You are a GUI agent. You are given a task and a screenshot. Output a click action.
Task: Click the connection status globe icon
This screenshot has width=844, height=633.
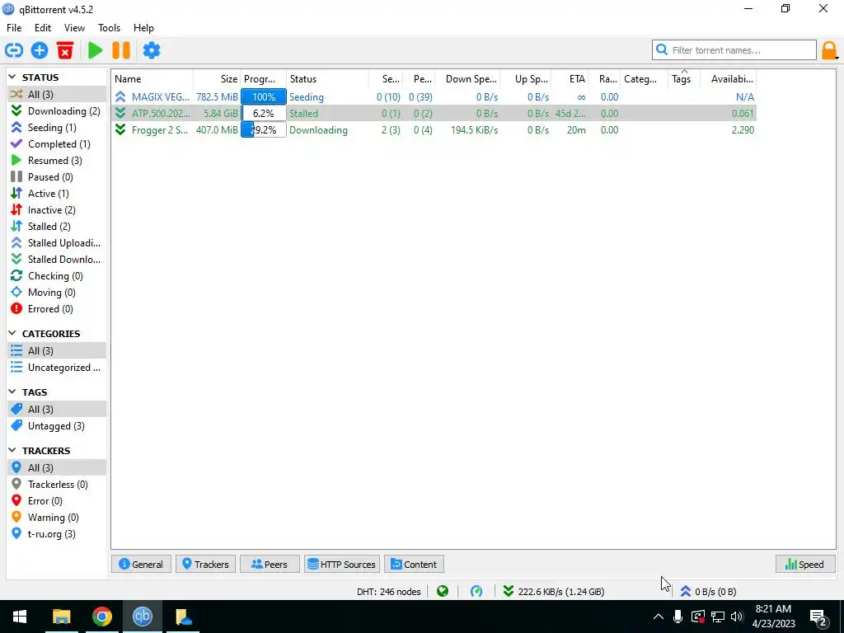pos(443,592)
